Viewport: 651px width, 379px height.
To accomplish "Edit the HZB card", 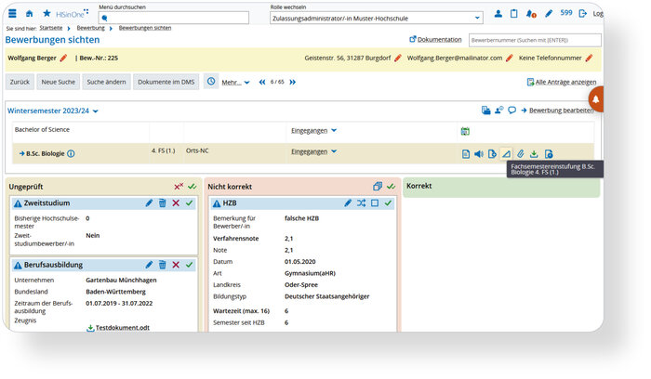I will coord(348,203).
